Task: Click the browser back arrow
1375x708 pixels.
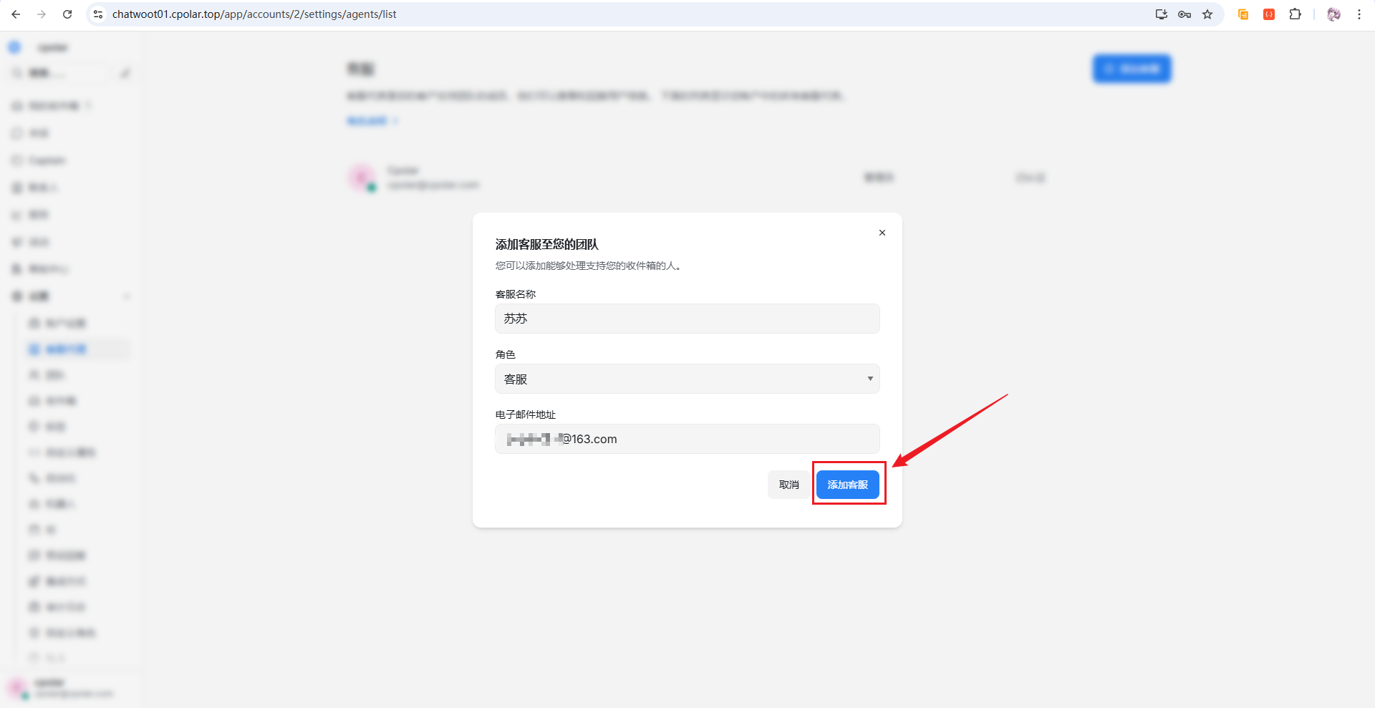Action: click(x=16, y=14)
